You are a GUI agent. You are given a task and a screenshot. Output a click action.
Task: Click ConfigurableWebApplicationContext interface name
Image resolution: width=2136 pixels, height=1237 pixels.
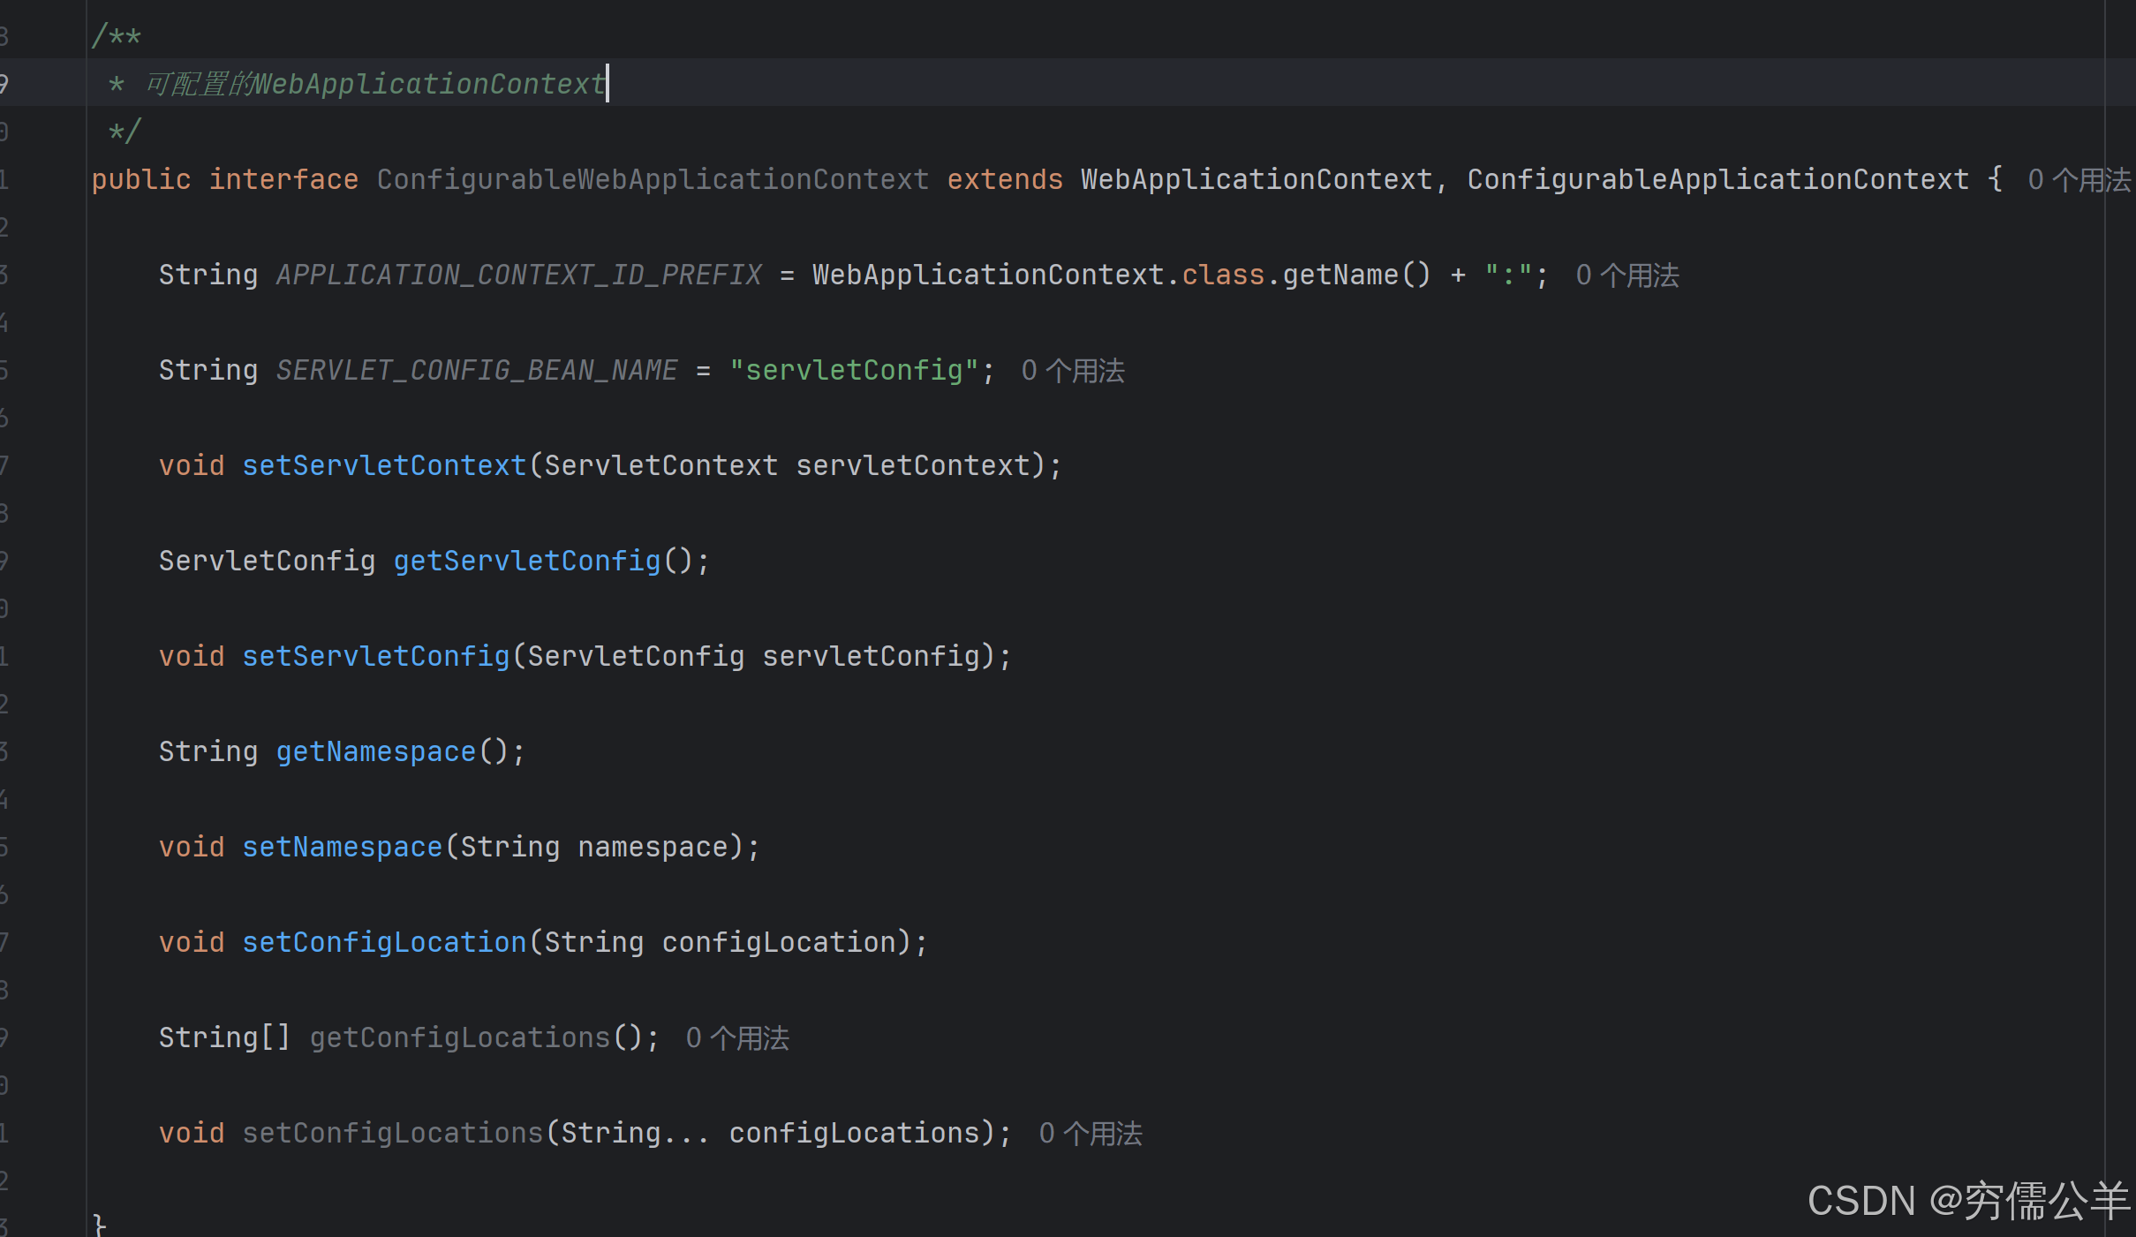(x=653, y=180)
